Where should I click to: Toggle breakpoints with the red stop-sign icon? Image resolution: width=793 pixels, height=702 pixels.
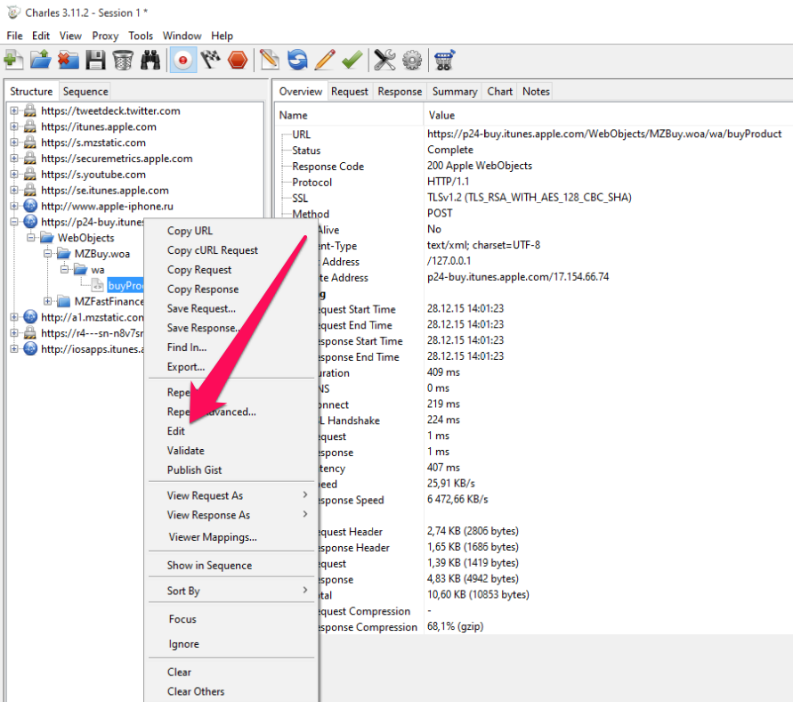coord(238,60)
